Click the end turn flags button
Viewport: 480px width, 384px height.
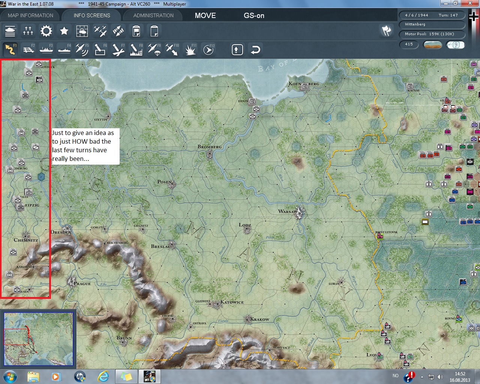(386, 31)
